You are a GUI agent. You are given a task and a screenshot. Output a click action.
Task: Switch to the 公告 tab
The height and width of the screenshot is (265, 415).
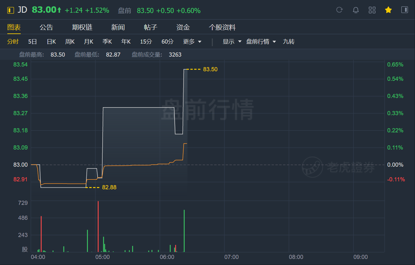(46, 27)
